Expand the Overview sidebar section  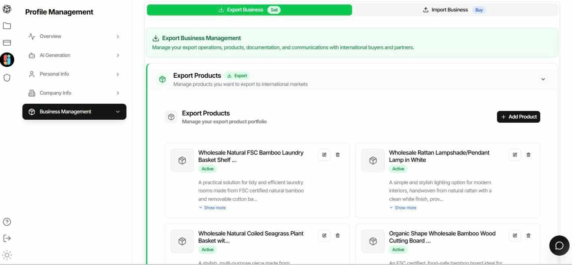[74, 36]
